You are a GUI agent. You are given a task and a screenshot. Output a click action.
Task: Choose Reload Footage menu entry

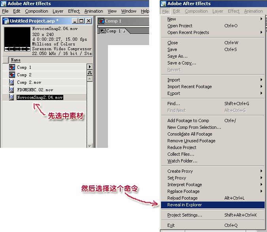click(213, 198)
